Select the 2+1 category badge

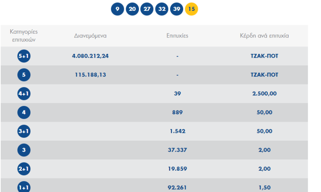[x=24, y=169]
